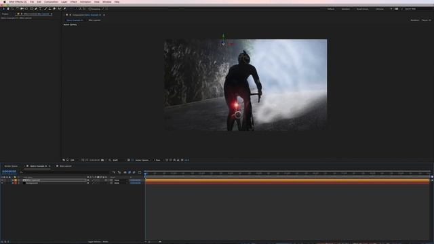Select the Roto Brush tool

click(x=60, y=9)
